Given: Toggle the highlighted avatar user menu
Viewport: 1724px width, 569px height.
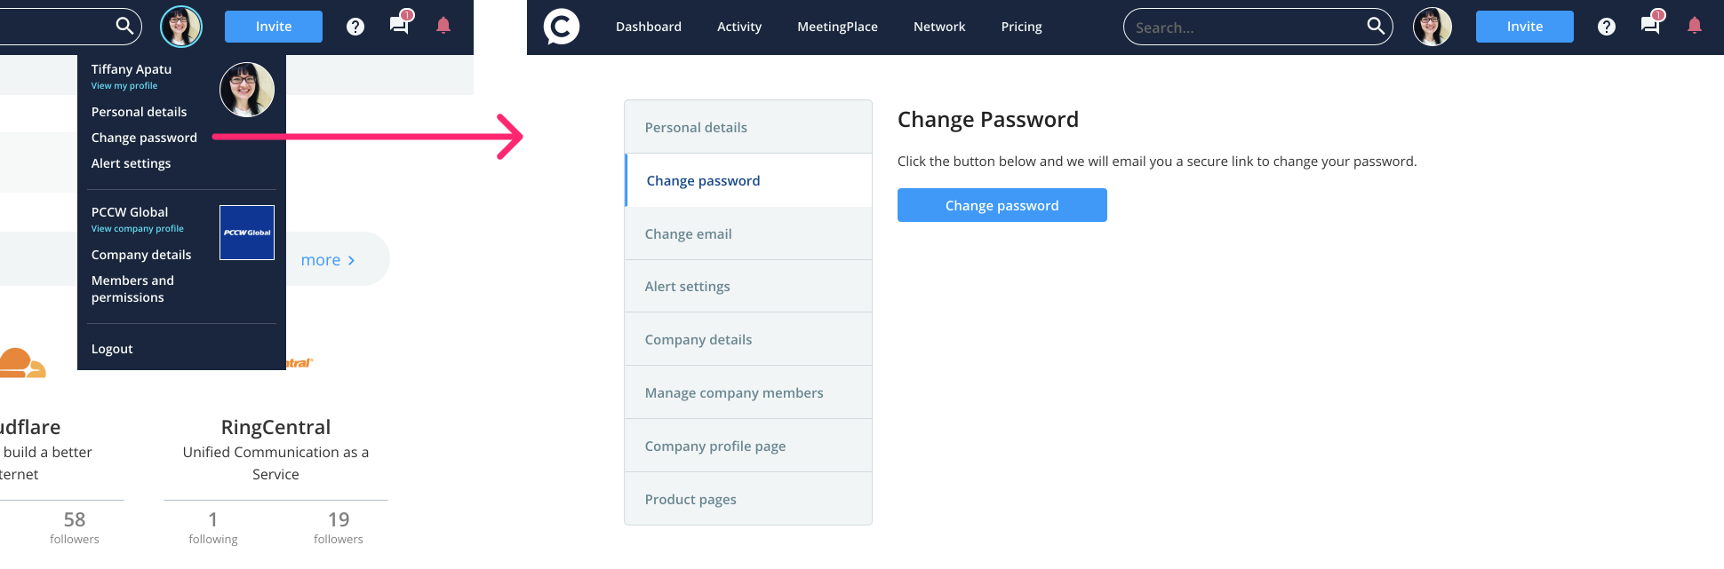Looking at the screenshot, I should [181, 27].
